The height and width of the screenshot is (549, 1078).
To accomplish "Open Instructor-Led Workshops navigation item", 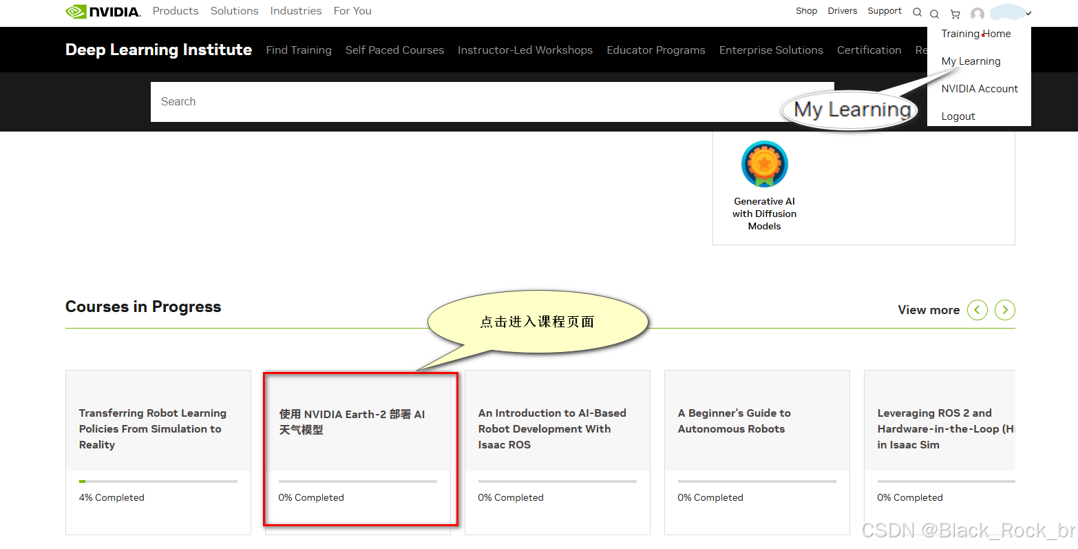I will 525,50.
